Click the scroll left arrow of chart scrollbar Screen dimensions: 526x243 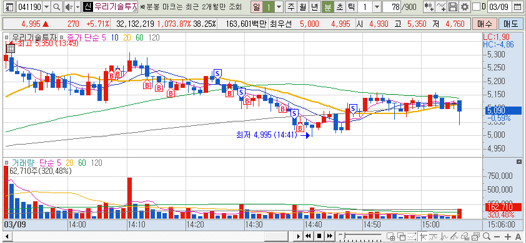7,236
